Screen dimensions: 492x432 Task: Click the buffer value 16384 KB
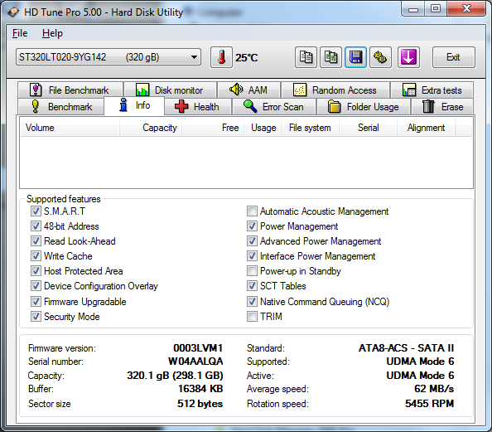click(200, 389)
